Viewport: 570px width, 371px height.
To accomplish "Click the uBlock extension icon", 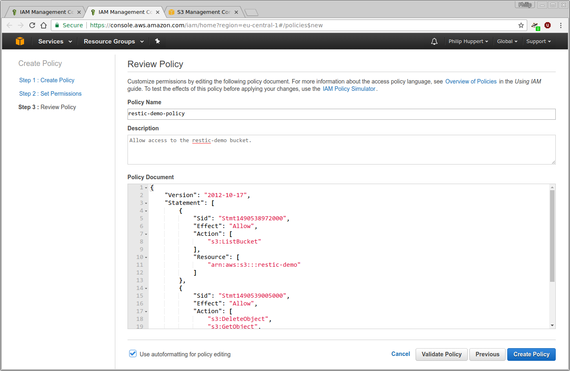I will pyautogui.click(x=548, y=25).
